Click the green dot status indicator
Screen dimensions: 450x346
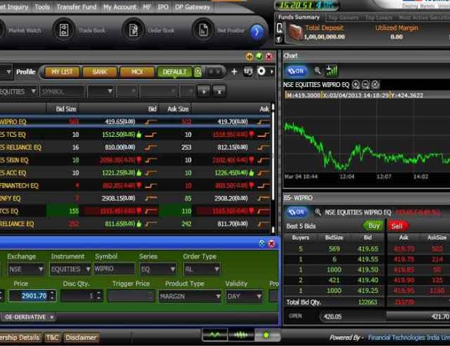click(x=266, y=334)
